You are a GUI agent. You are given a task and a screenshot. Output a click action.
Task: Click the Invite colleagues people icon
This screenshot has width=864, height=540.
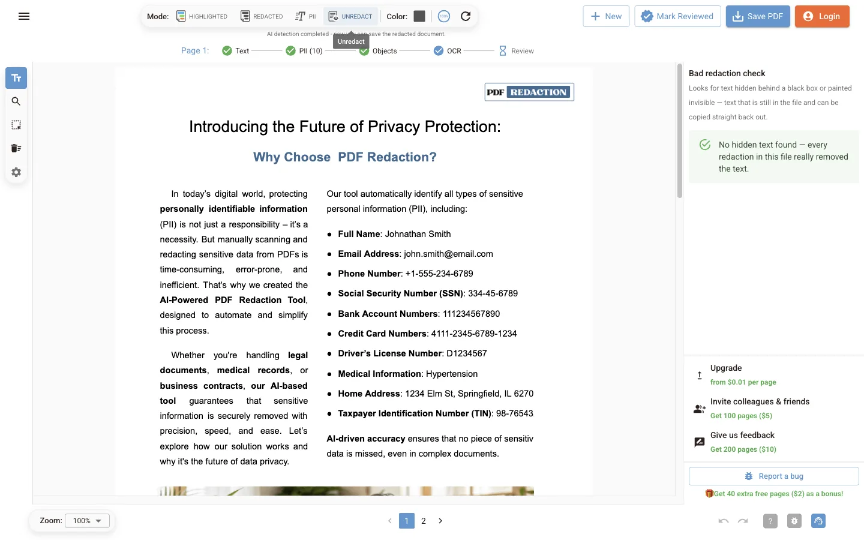coord(699,409)
